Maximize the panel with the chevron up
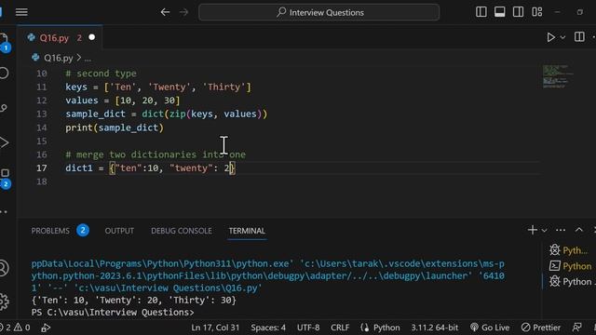Image resolution: width=596 pixels, height=335 pixels. coord(579,230)
